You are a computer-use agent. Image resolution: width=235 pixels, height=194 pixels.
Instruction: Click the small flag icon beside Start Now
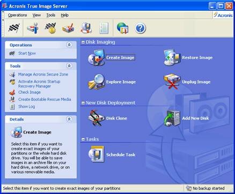[x=12, y=53]
